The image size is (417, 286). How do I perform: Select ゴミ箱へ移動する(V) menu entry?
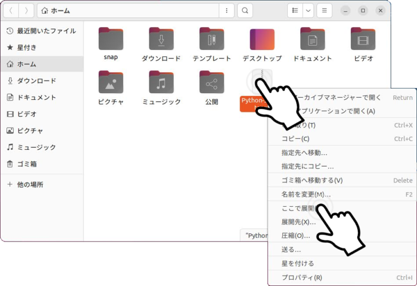pos(312,180)
